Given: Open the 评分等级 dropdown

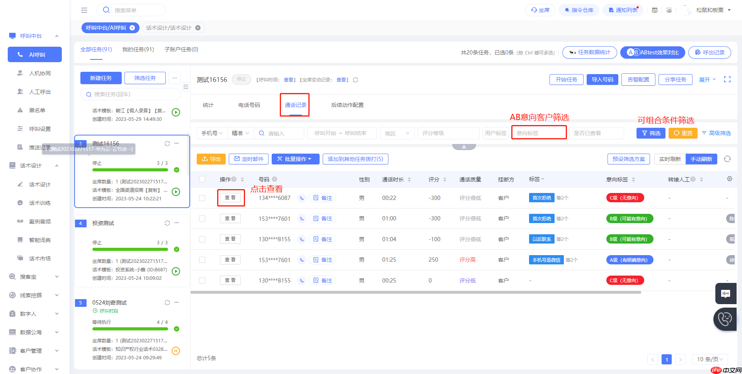Looking at the screenshot, I should 449,133.
